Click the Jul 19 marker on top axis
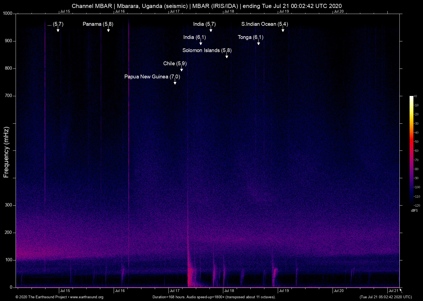The height and width of the screenshot is (301, 423). coord(284,11)
